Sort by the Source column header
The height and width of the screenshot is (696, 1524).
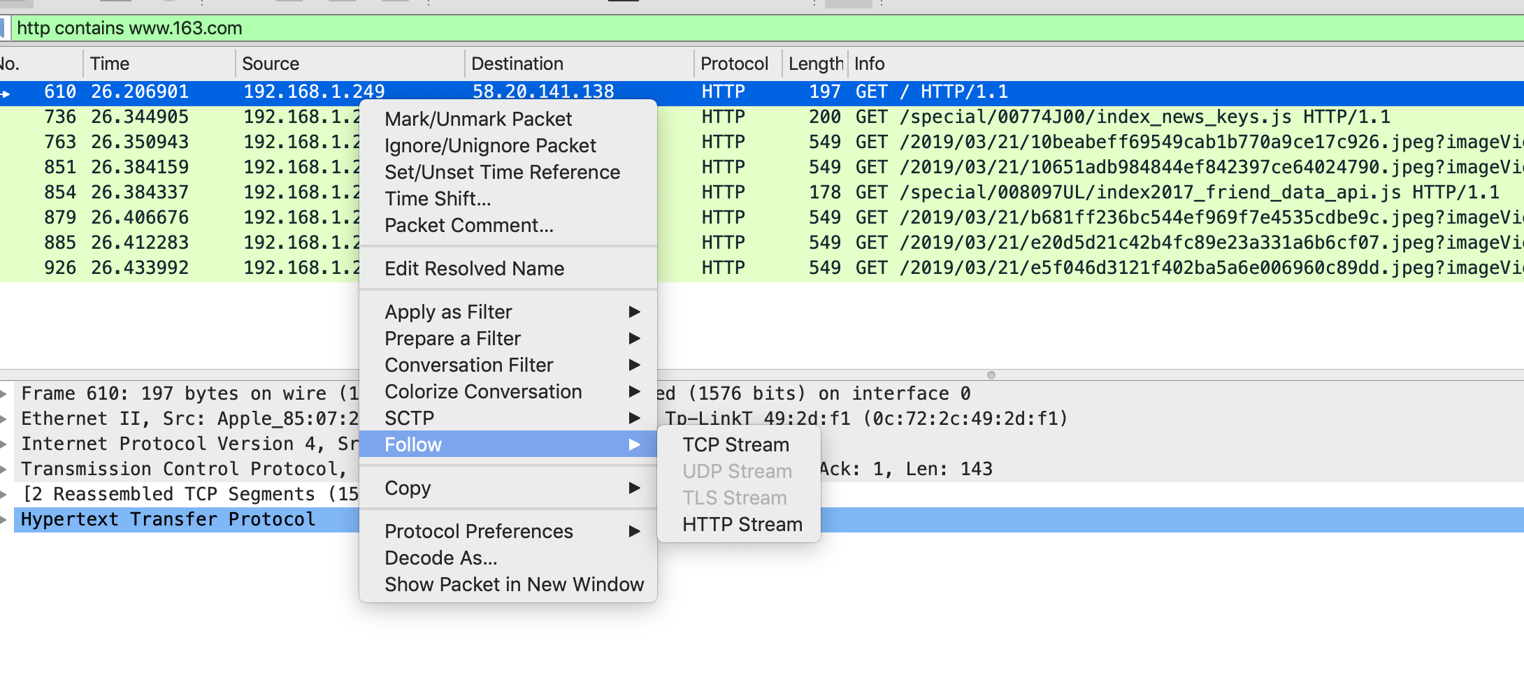[350, 64]
